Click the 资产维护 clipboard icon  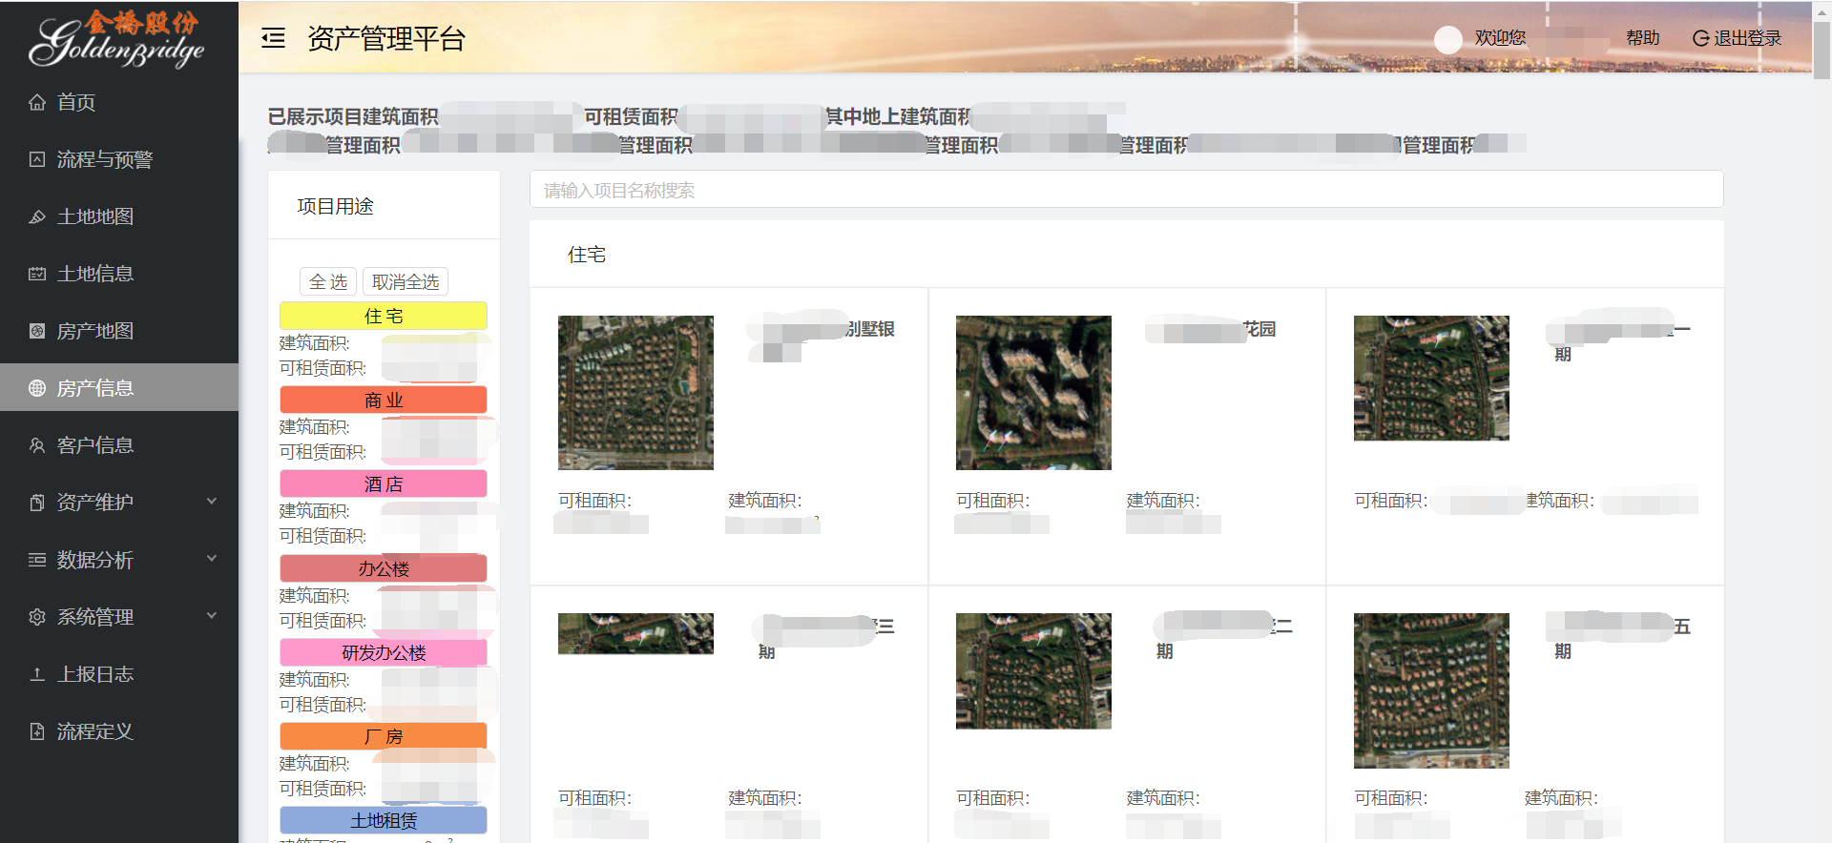click(x=37, y=503)
